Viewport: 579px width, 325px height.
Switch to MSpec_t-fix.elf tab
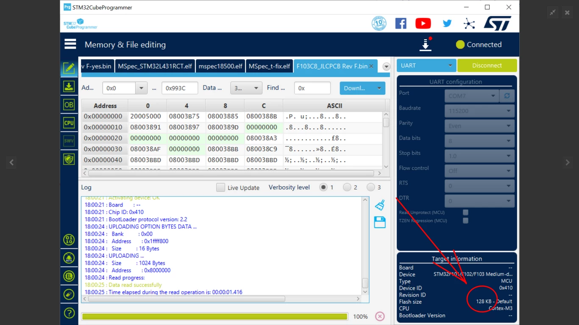[270, 66]
